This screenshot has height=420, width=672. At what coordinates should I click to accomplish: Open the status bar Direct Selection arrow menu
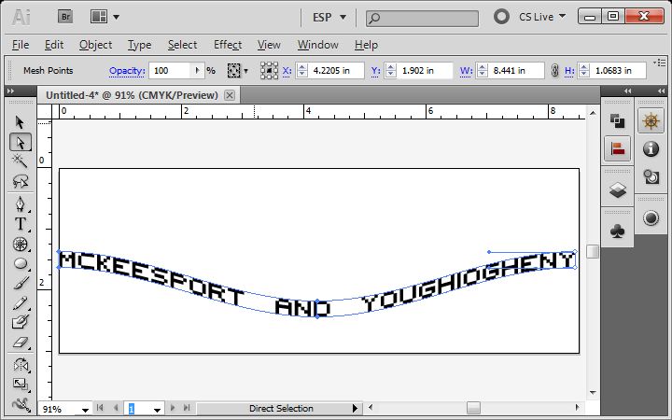[355, 409]
